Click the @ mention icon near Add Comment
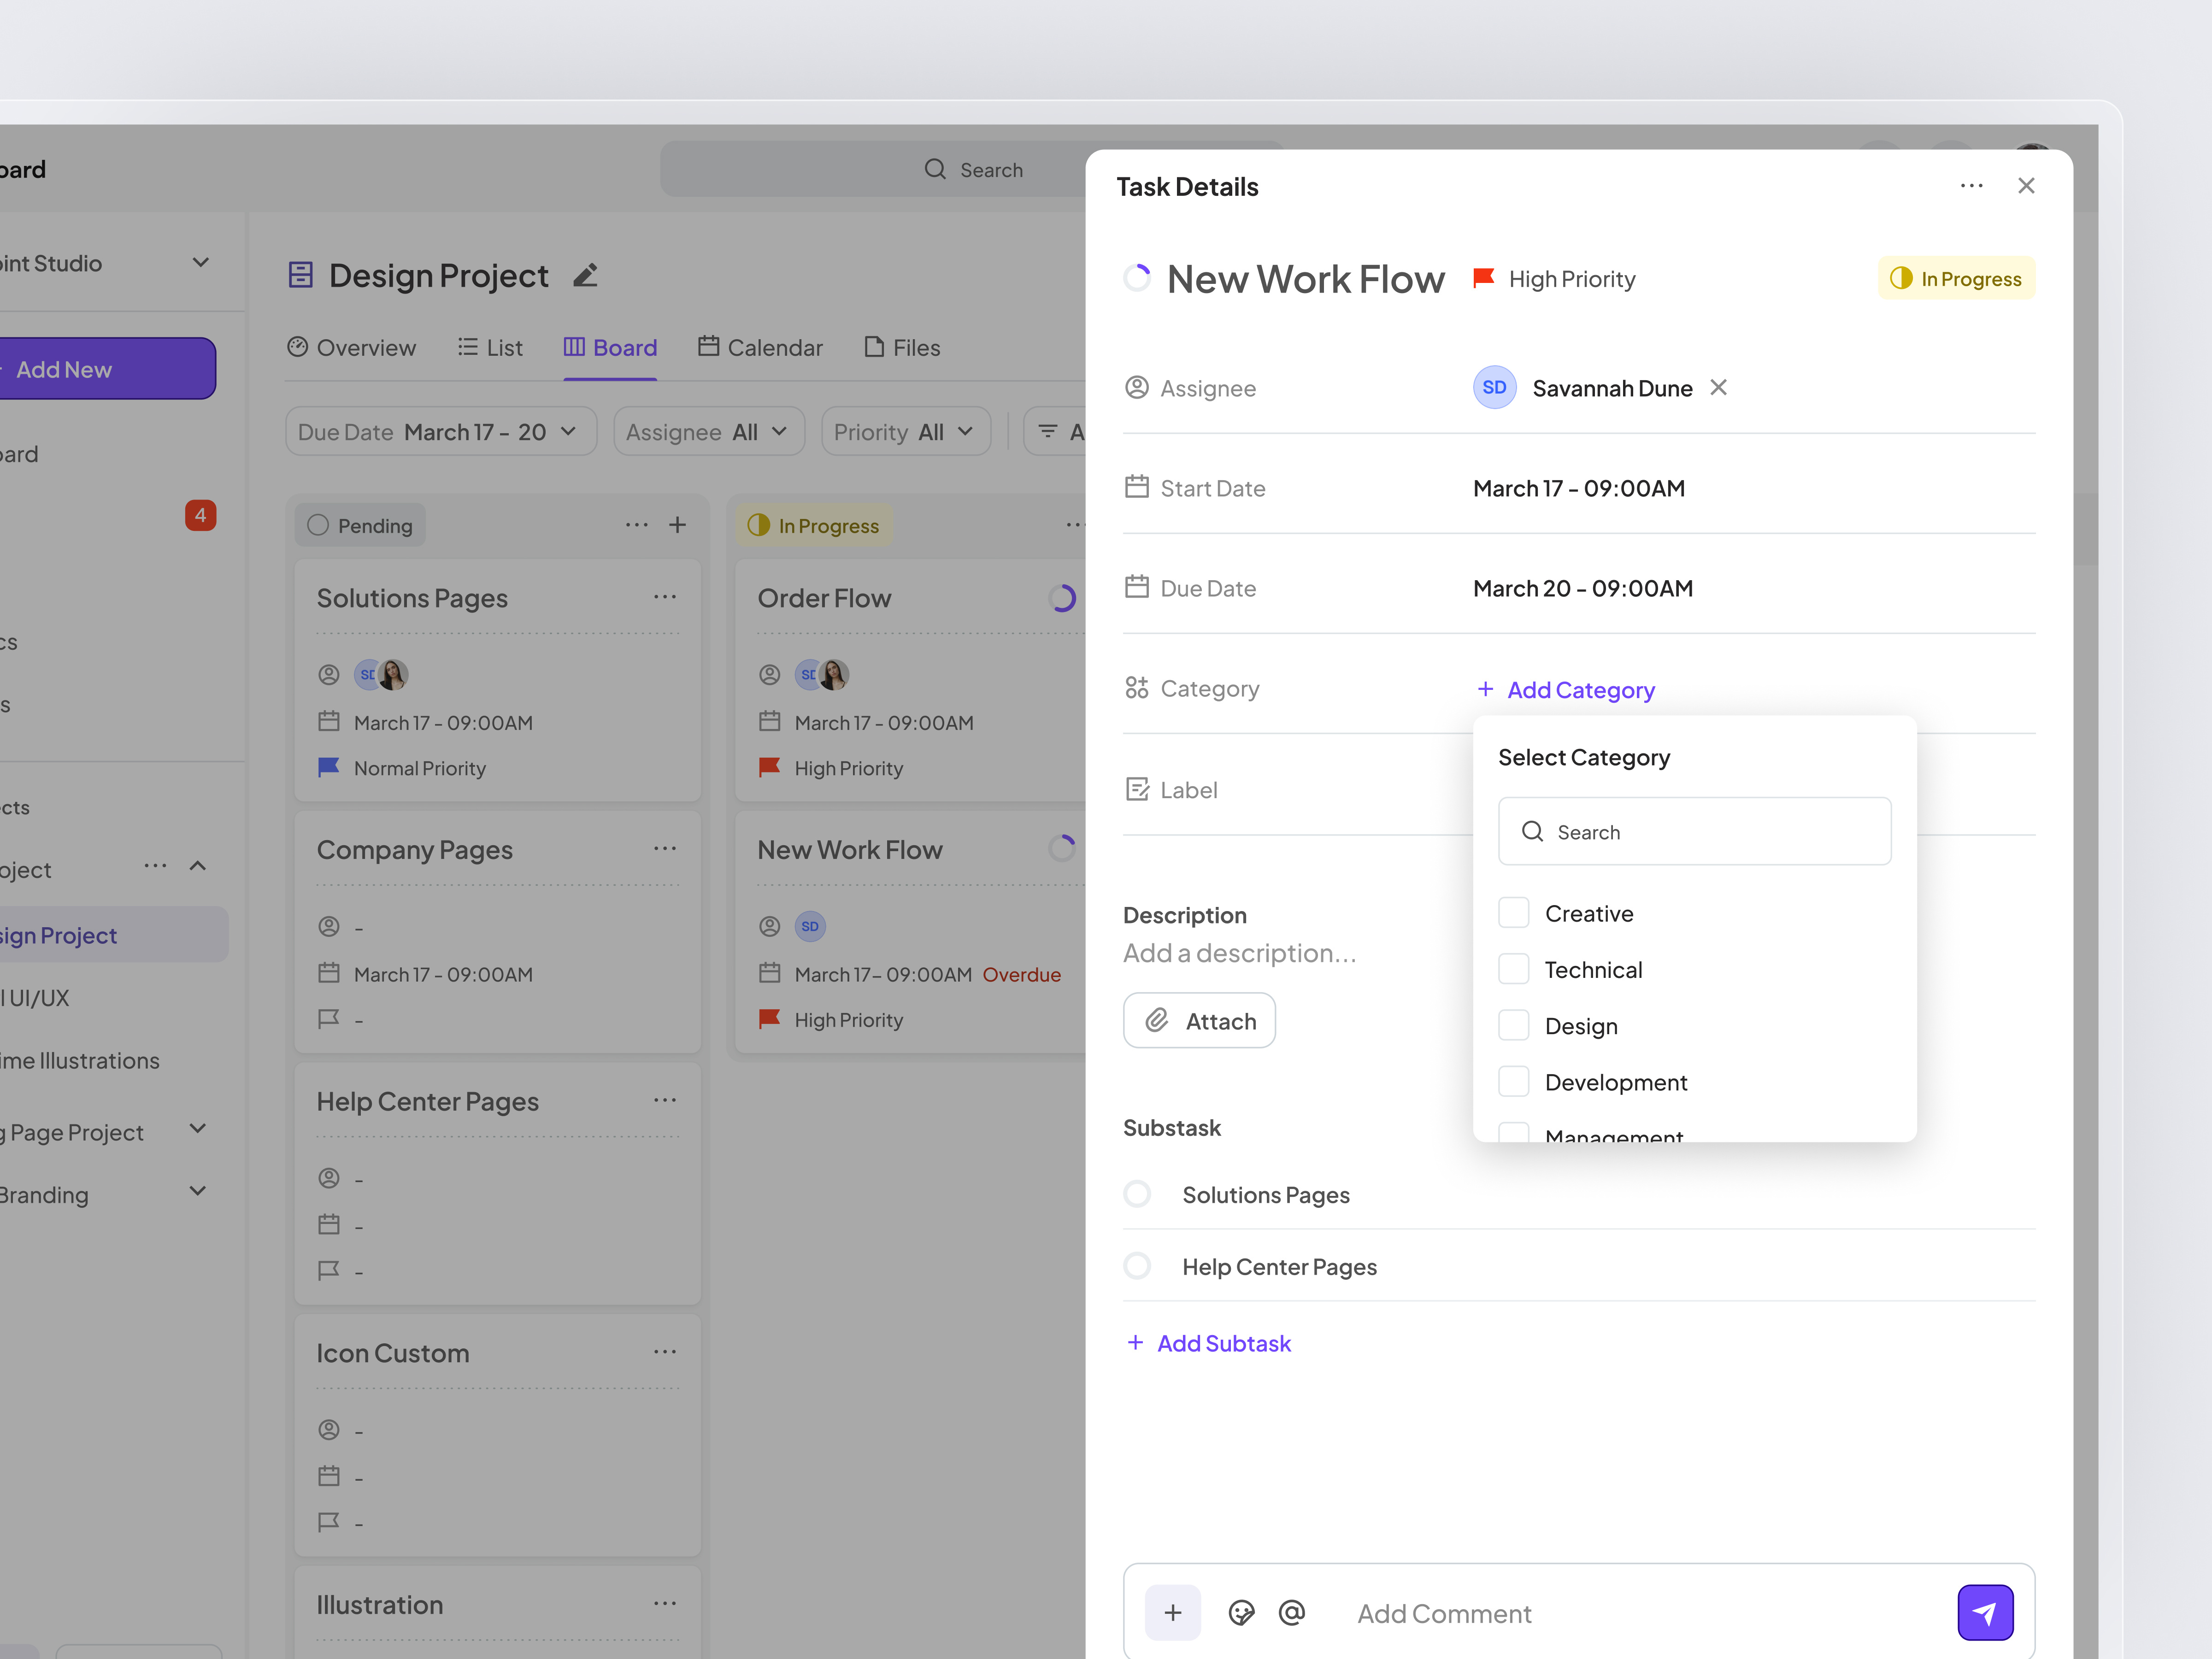Image resolution: width=2212 pixels, height=1659 pixels. [x=1292, y=1612]
